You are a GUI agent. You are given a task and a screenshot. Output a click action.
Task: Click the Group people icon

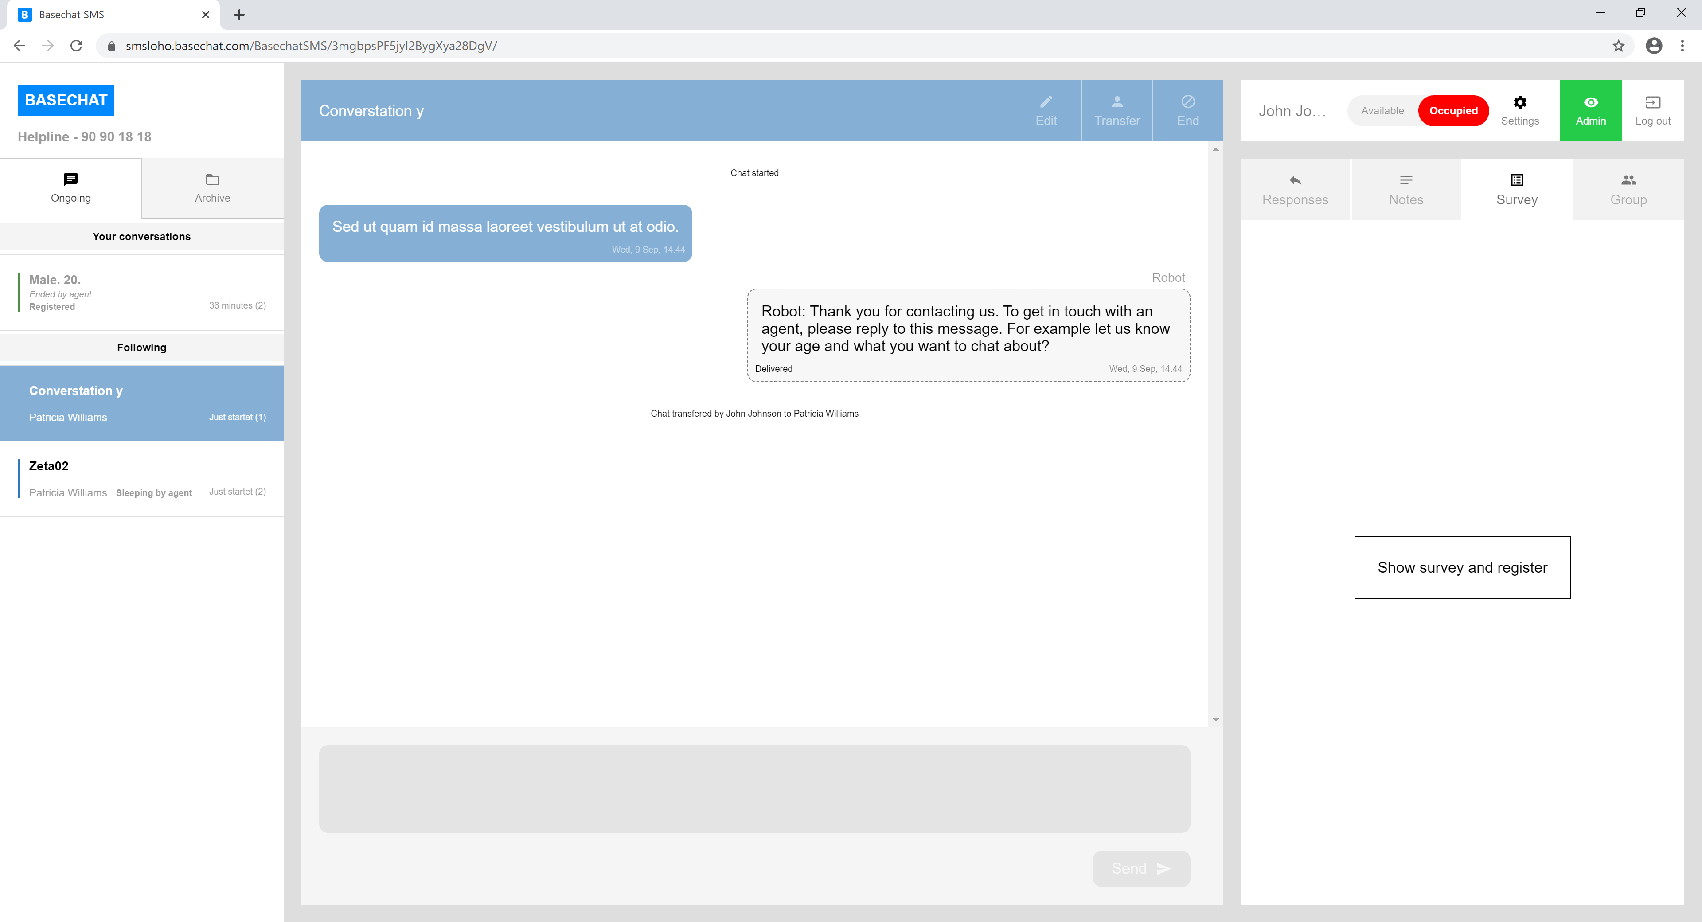pos(1629,180)
